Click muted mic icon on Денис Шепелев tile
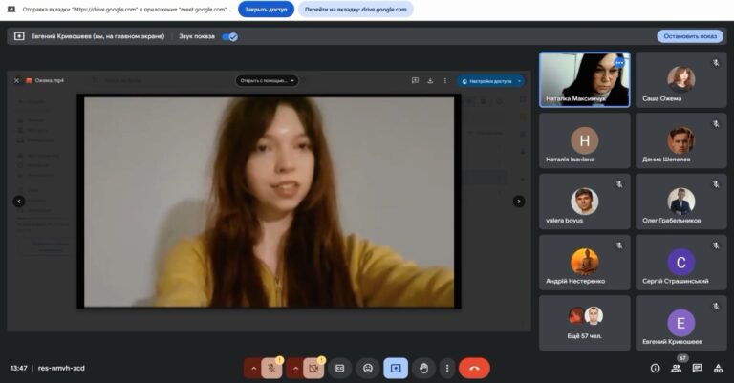Image resolution: width=734 pixels, height=383 pixels. pos(716,123)
